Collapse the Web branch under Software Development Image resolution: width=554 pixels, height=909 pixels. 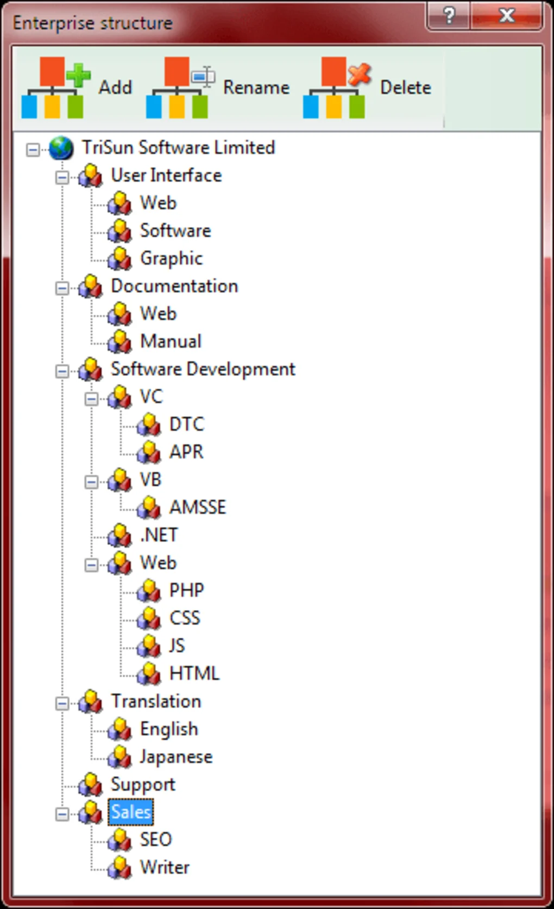pos(92,564)
